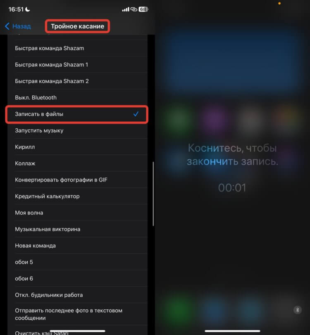The height and width of the screenshot is (335, 310).
Task: Choose Быстрая команда Shazam entry
Action: click(78, 48)
